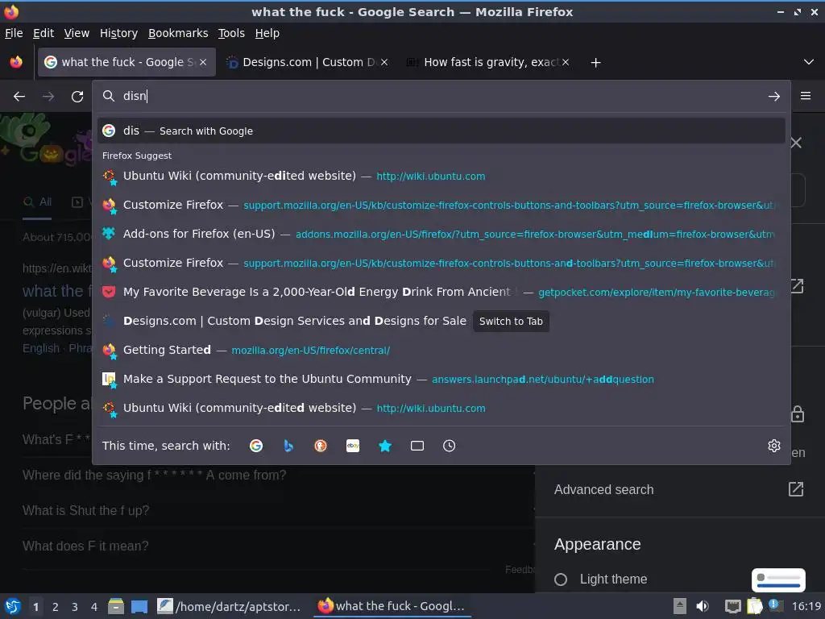This screenshot has width=825, height=619.
Task: Switch to workspace 3 in taskbar
Action: [x=75, y=607]
